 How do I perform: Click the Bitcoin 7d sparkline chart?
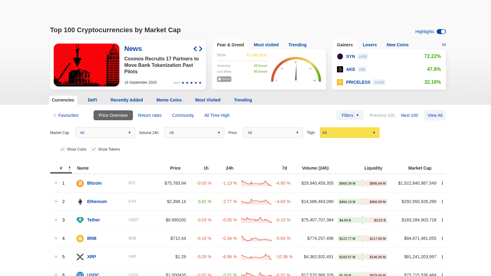click(x=257, y=183)
